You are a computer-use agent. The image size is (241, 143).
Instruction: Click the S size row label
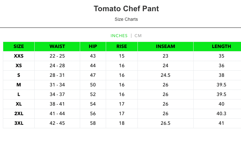[19, 75]
